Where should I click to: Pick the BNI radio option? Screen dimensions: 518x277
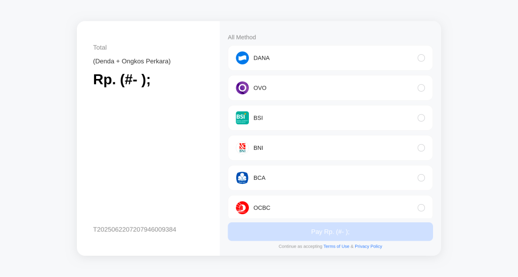[x=421, y=147]
